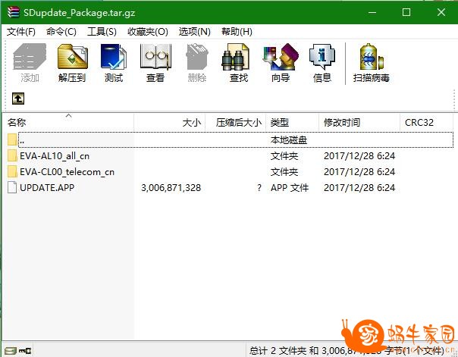Click the disk drive status bar icon
The width and height of the screenshot is (458, 357).
[11, 350]
